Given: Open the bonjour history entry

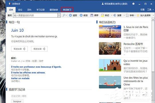Looking at the screenshot, I should (x=17, y=101).
